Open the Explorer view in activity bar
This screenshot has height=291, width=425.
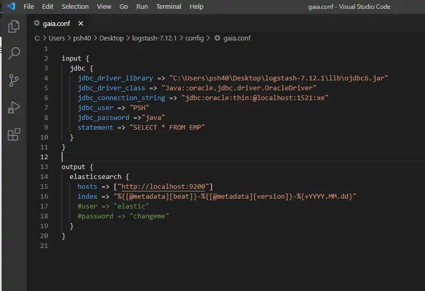tap(14, 26)
